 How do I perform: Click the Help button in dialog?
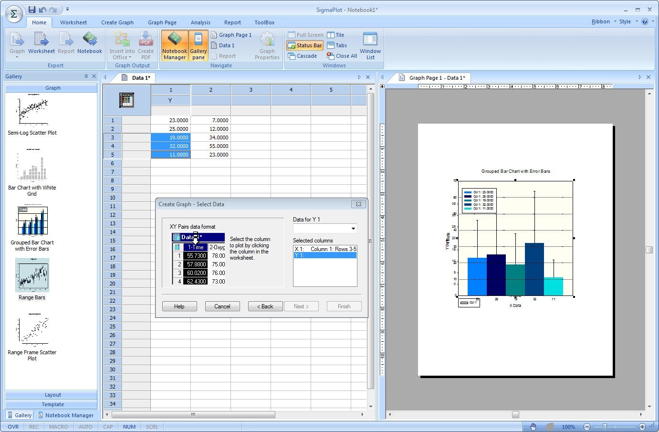(179, 306)
